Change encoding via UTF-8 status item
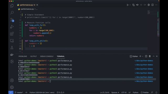 (124, 92)
